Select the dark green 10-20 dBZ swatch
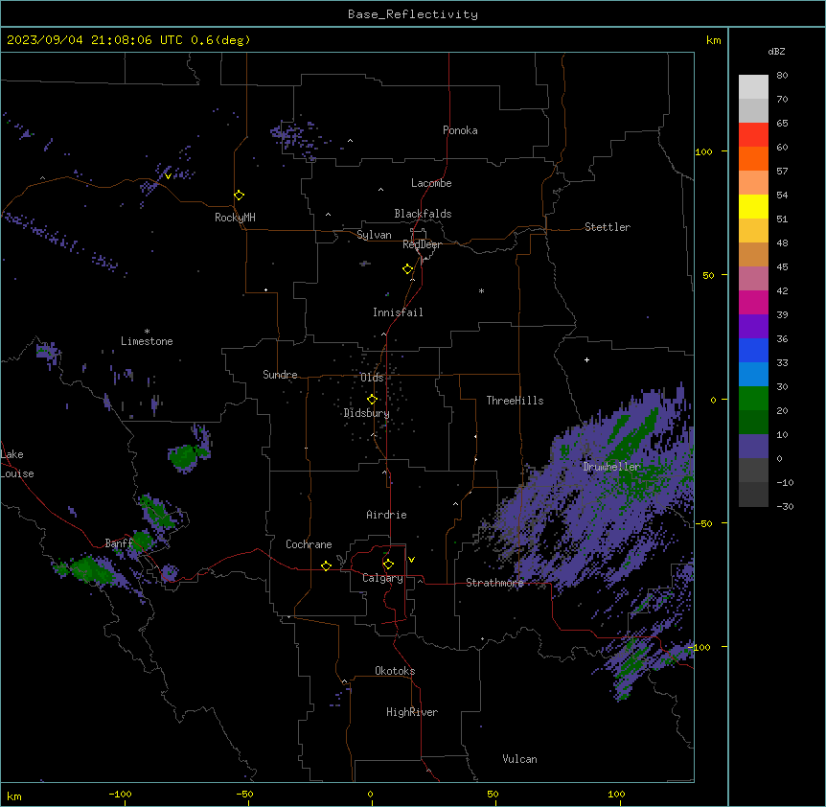Screen dimensions: 826x807 [x=753, y=422]
